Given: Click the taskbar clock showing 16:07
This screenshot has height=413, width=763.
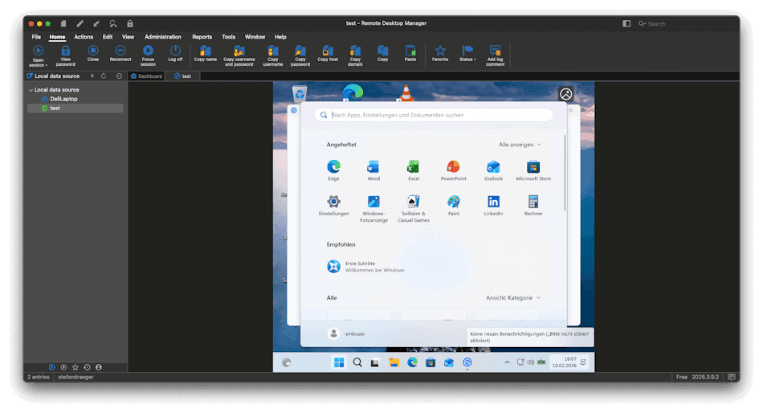Looking at the screenshot, I should tap(564, 362).
